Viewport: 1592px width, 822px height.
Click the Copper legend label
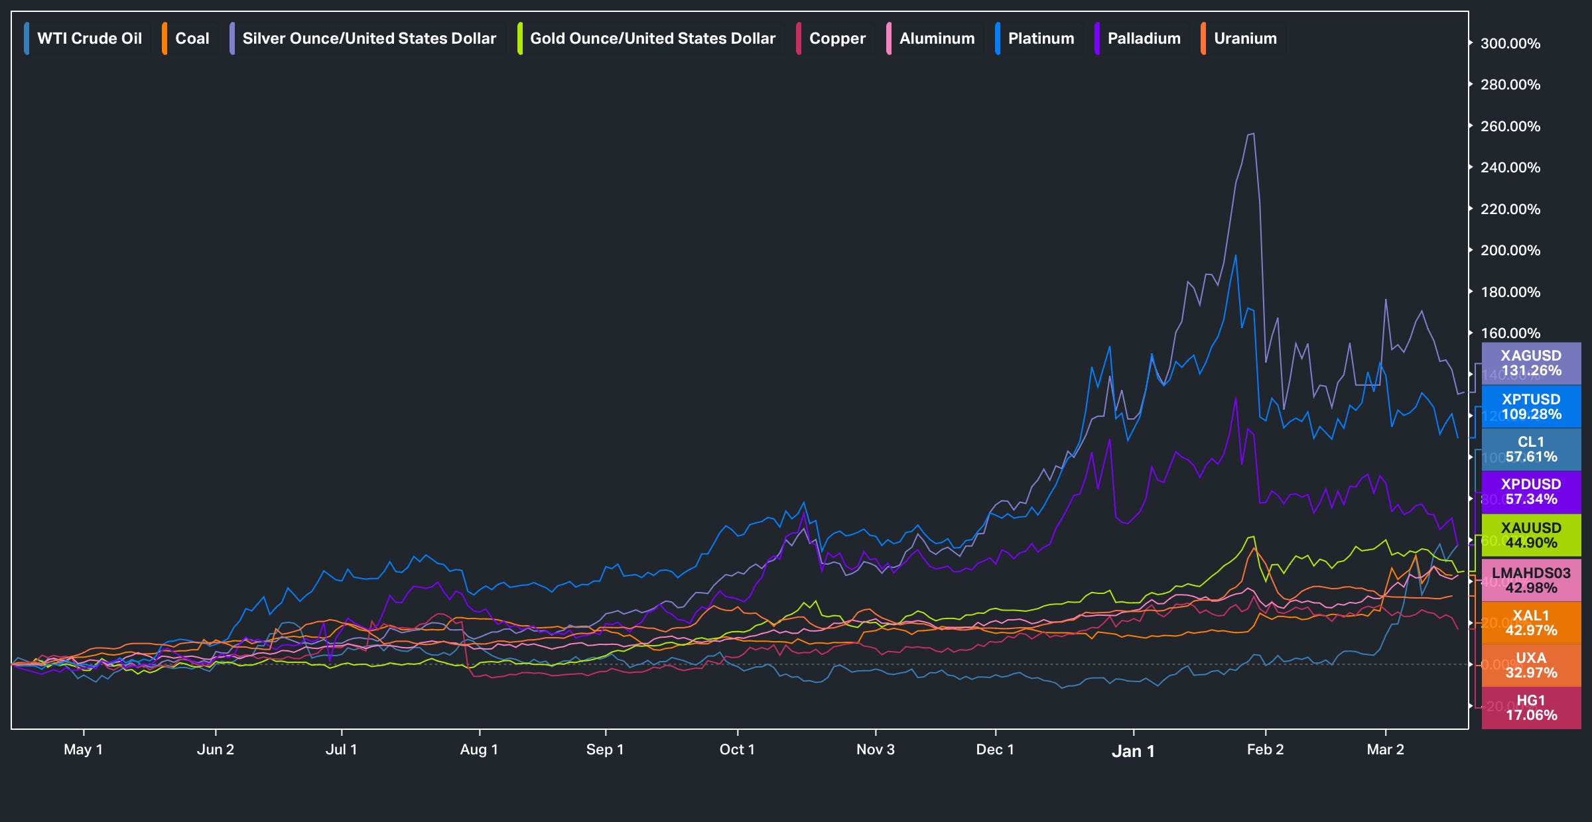837,38
